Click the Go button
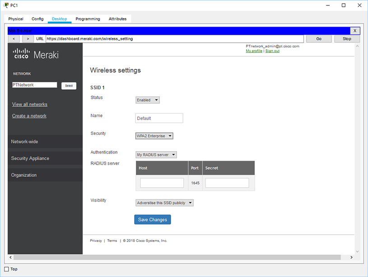Screen dimensions: 368x277 tap(319, 39)
